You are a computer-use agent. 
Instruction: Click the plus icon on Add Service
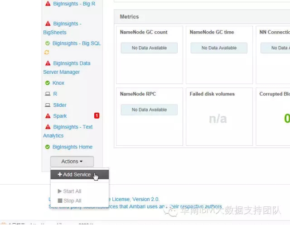point(59,174)
